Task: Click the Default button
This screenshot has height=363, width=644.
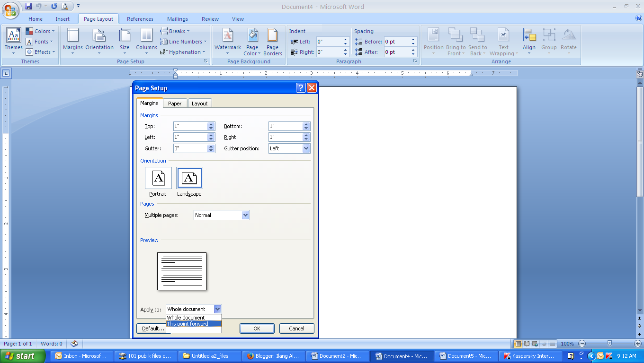Action: [152, 328]
